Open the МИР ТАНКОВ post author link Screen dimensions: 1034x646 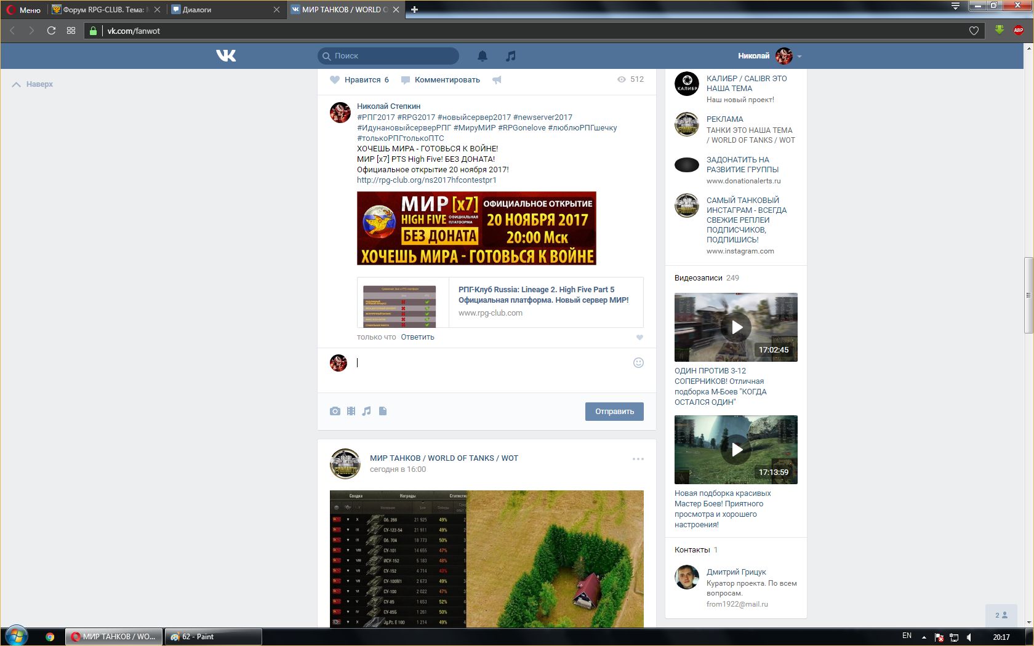444,458
